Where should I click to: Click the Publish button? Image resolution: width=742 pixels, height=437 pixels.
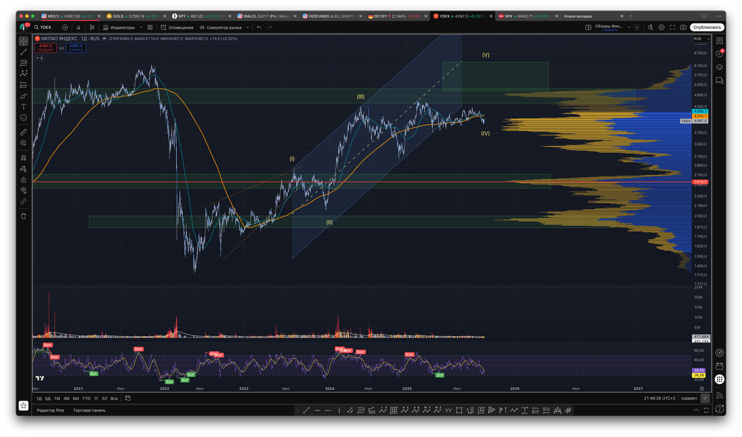click(707, 27)
